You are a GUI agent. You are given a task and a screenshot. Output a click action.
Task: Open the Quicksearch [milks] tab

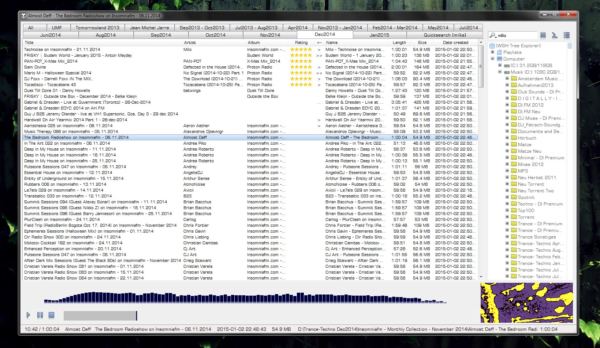tap(445, 35)
